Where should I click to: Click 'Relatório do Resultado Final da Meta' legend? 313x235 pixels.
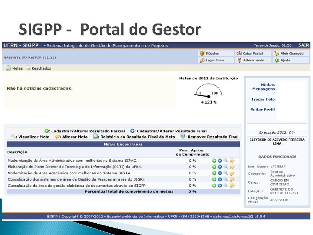134,137
